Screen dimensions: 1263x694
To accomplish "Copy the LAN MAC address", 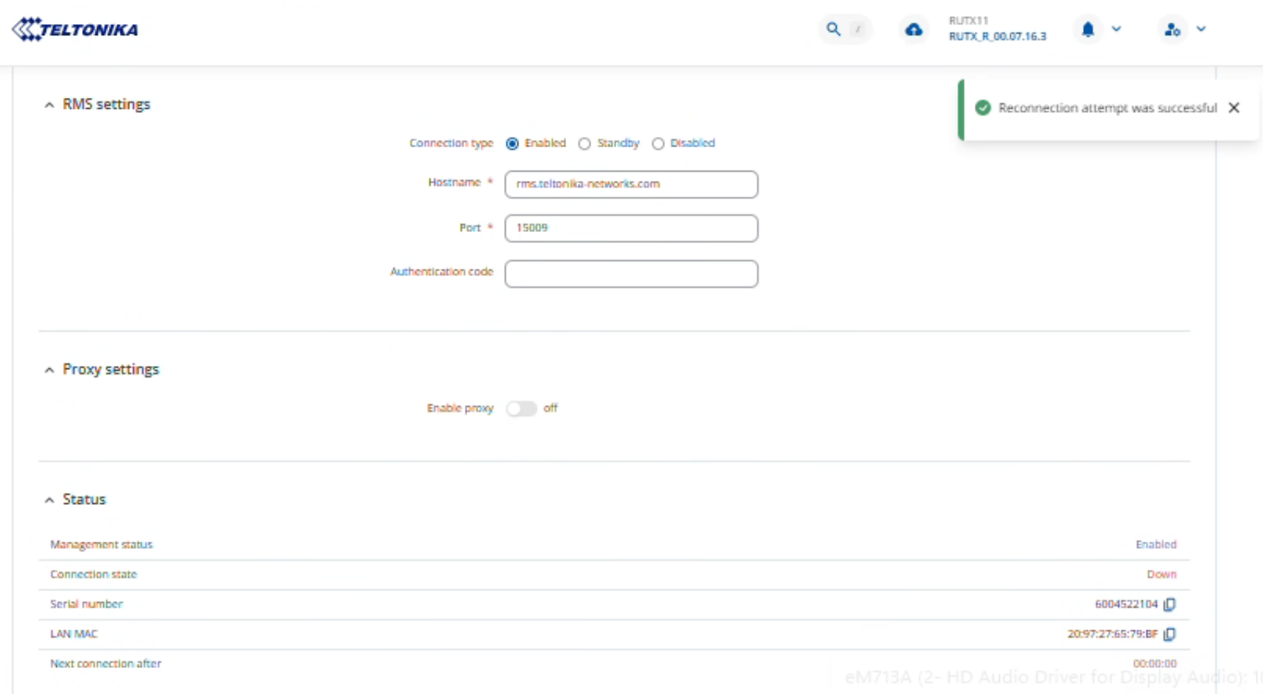I will point(1170,635).
